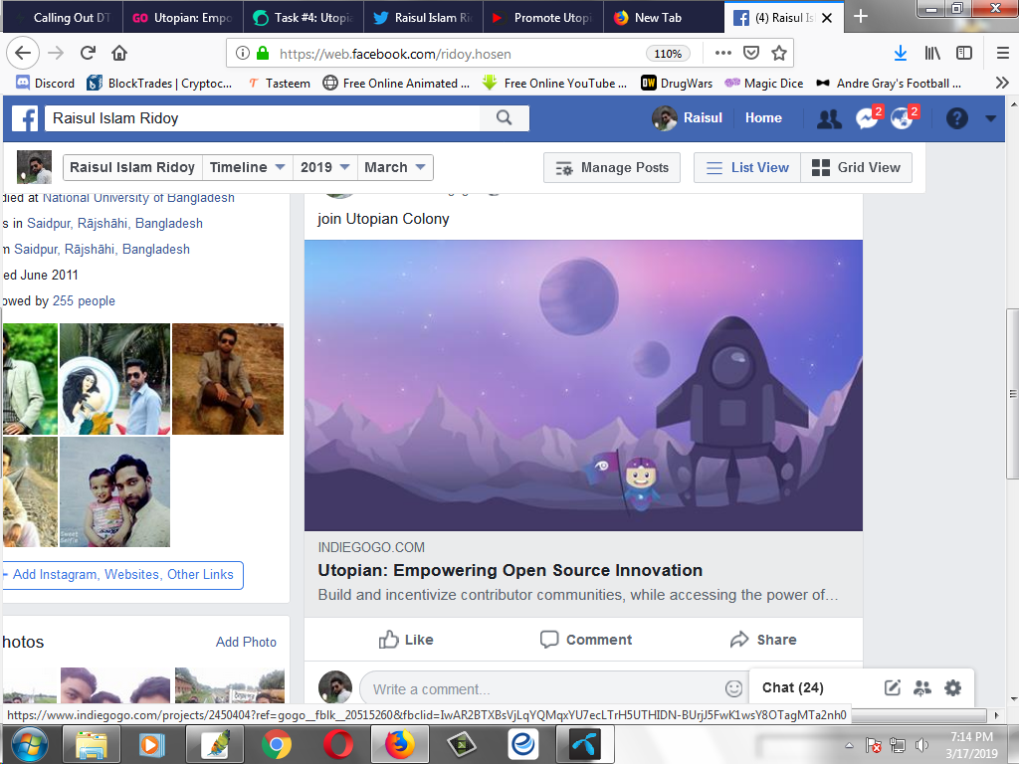1019x764 pixels.
Task: Open the Firefox hamburger menu
Action: point(1003,54)
